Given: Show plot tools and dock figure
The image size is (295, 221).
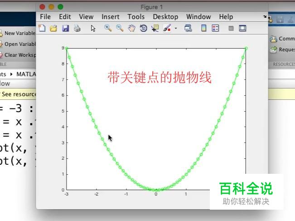Looking at the screenshot, I should tap(242, 28).
